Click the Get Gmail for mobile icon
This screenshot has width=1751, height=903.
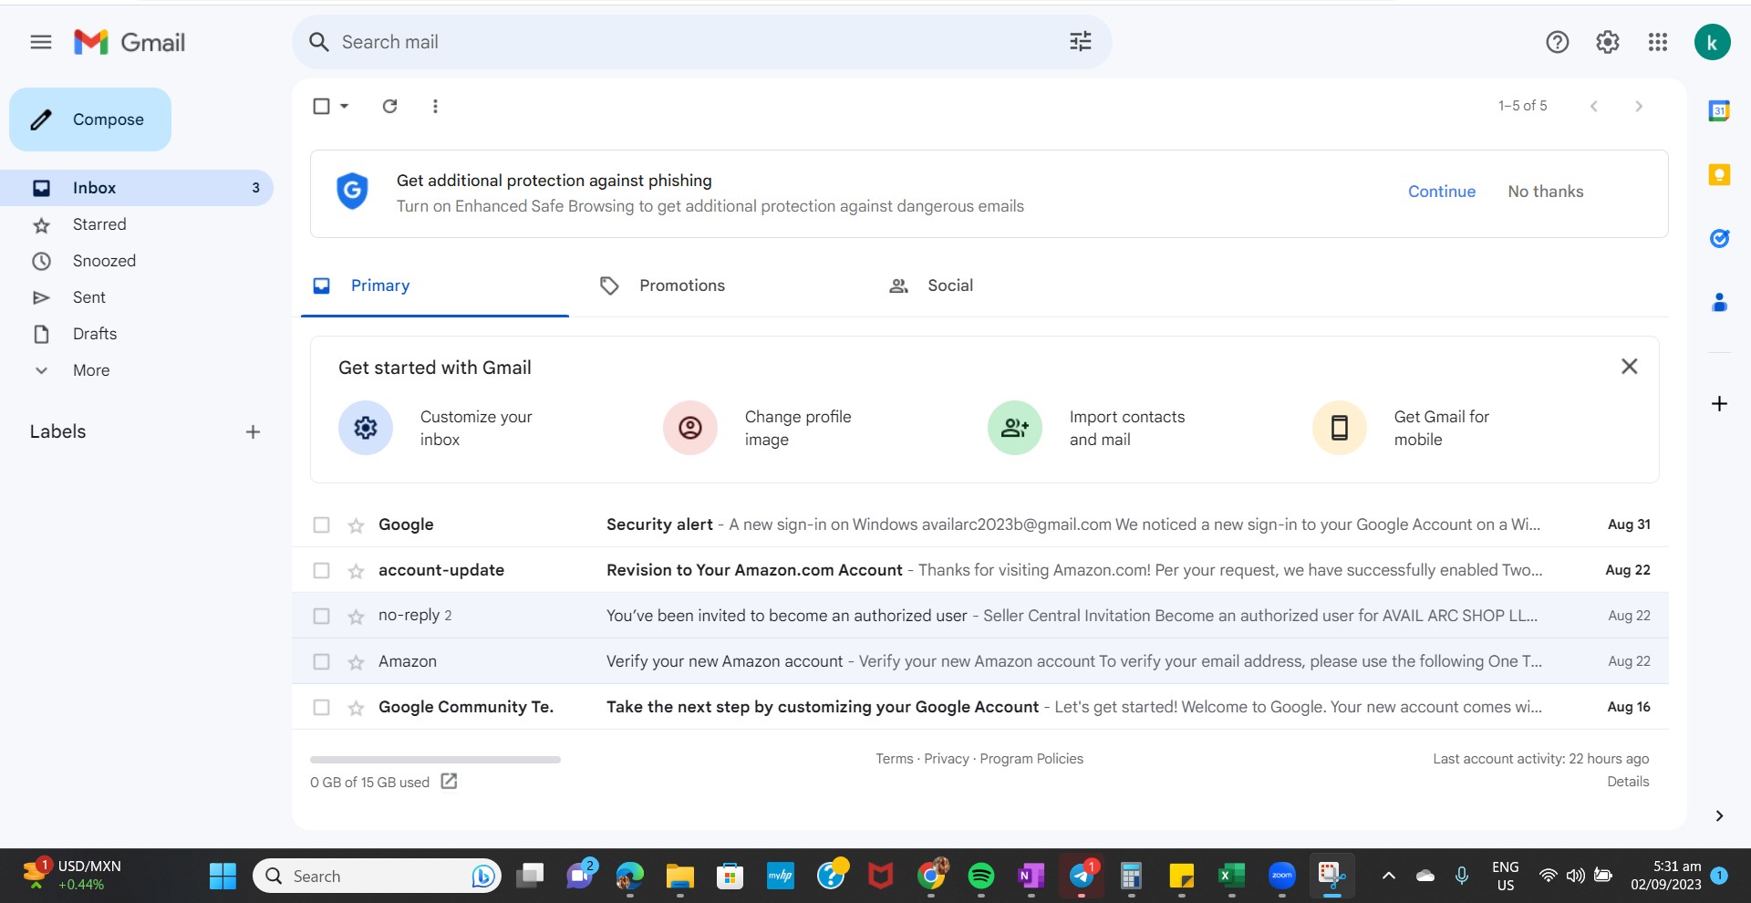[x=1340, y=428]
